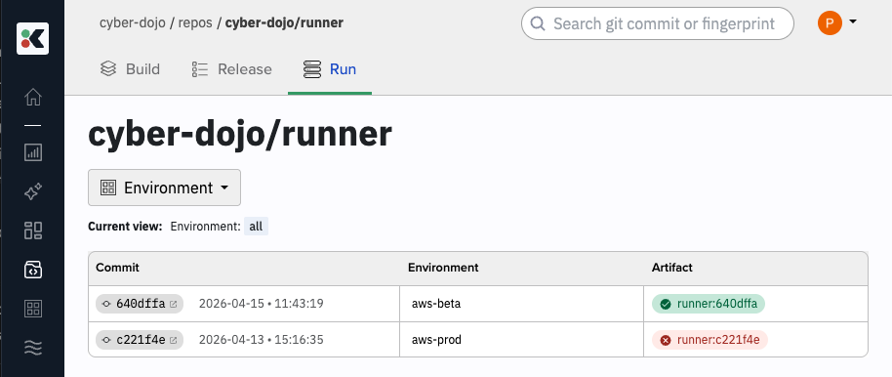Switch to the Build tab
The image size is (892, 377).
(130, 69)
